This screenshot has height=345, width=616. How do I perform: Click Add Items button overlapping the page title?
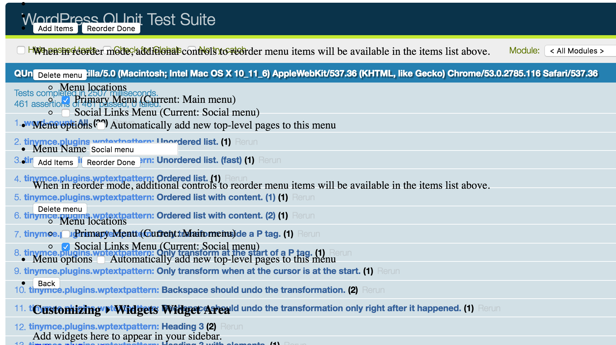(56, 28)
